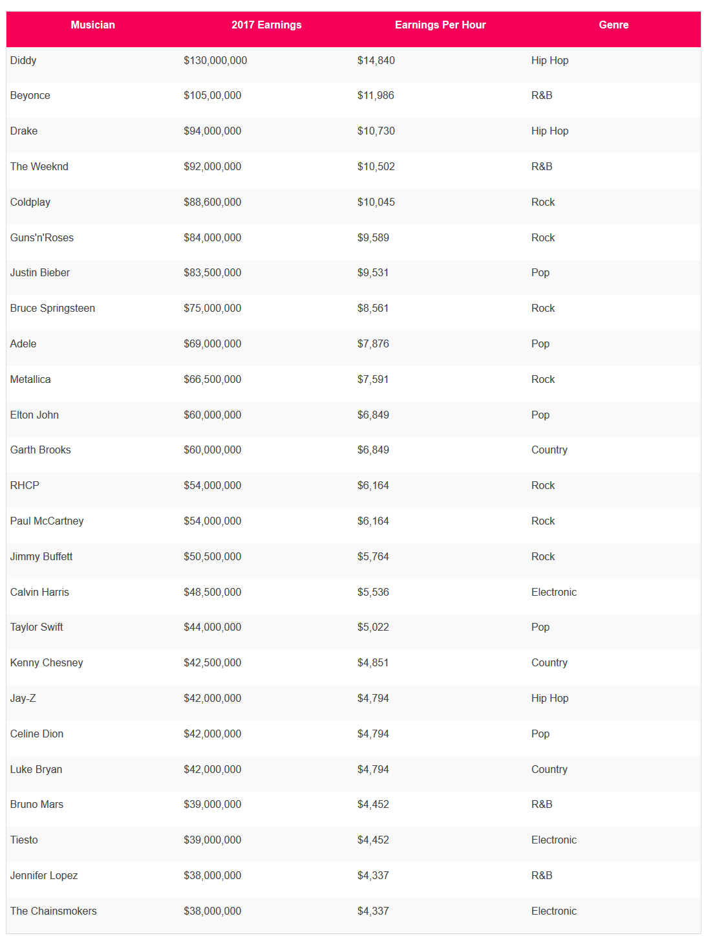The image size is (706, 936).
Task: Select the Guns'n'Roses name cell
Action: pyautogui.click(x=41, y=238)
